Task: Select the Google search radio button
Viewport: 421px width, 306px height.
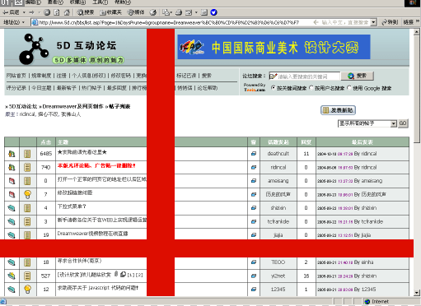Action: pyautogui.click(x=349, y=88)
